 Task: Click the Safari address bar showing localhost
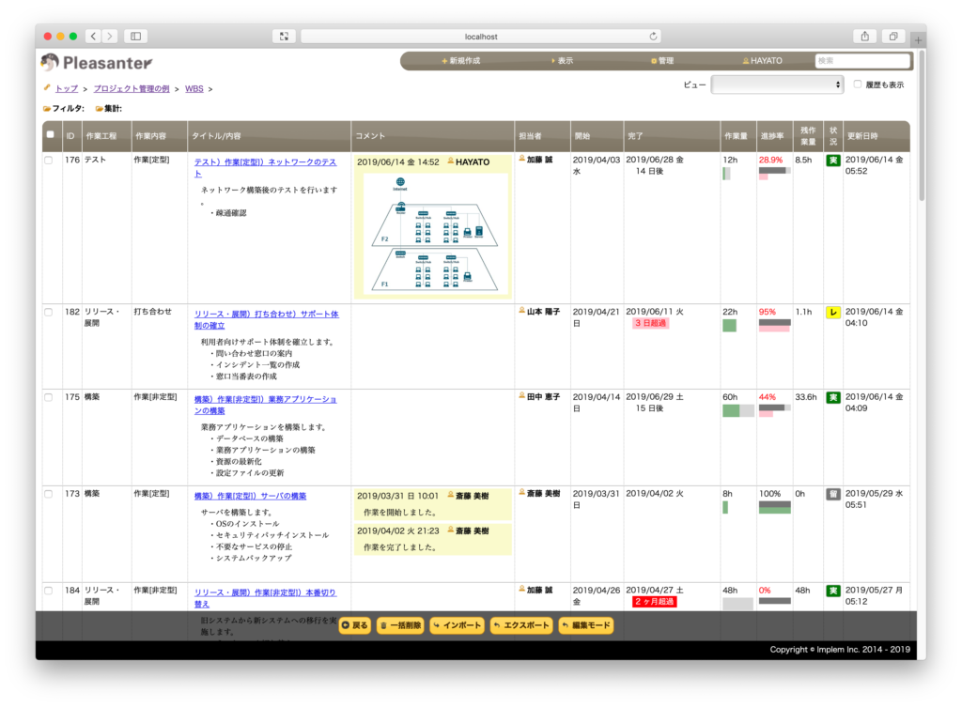pyautogui.click(x=481, y=37)
